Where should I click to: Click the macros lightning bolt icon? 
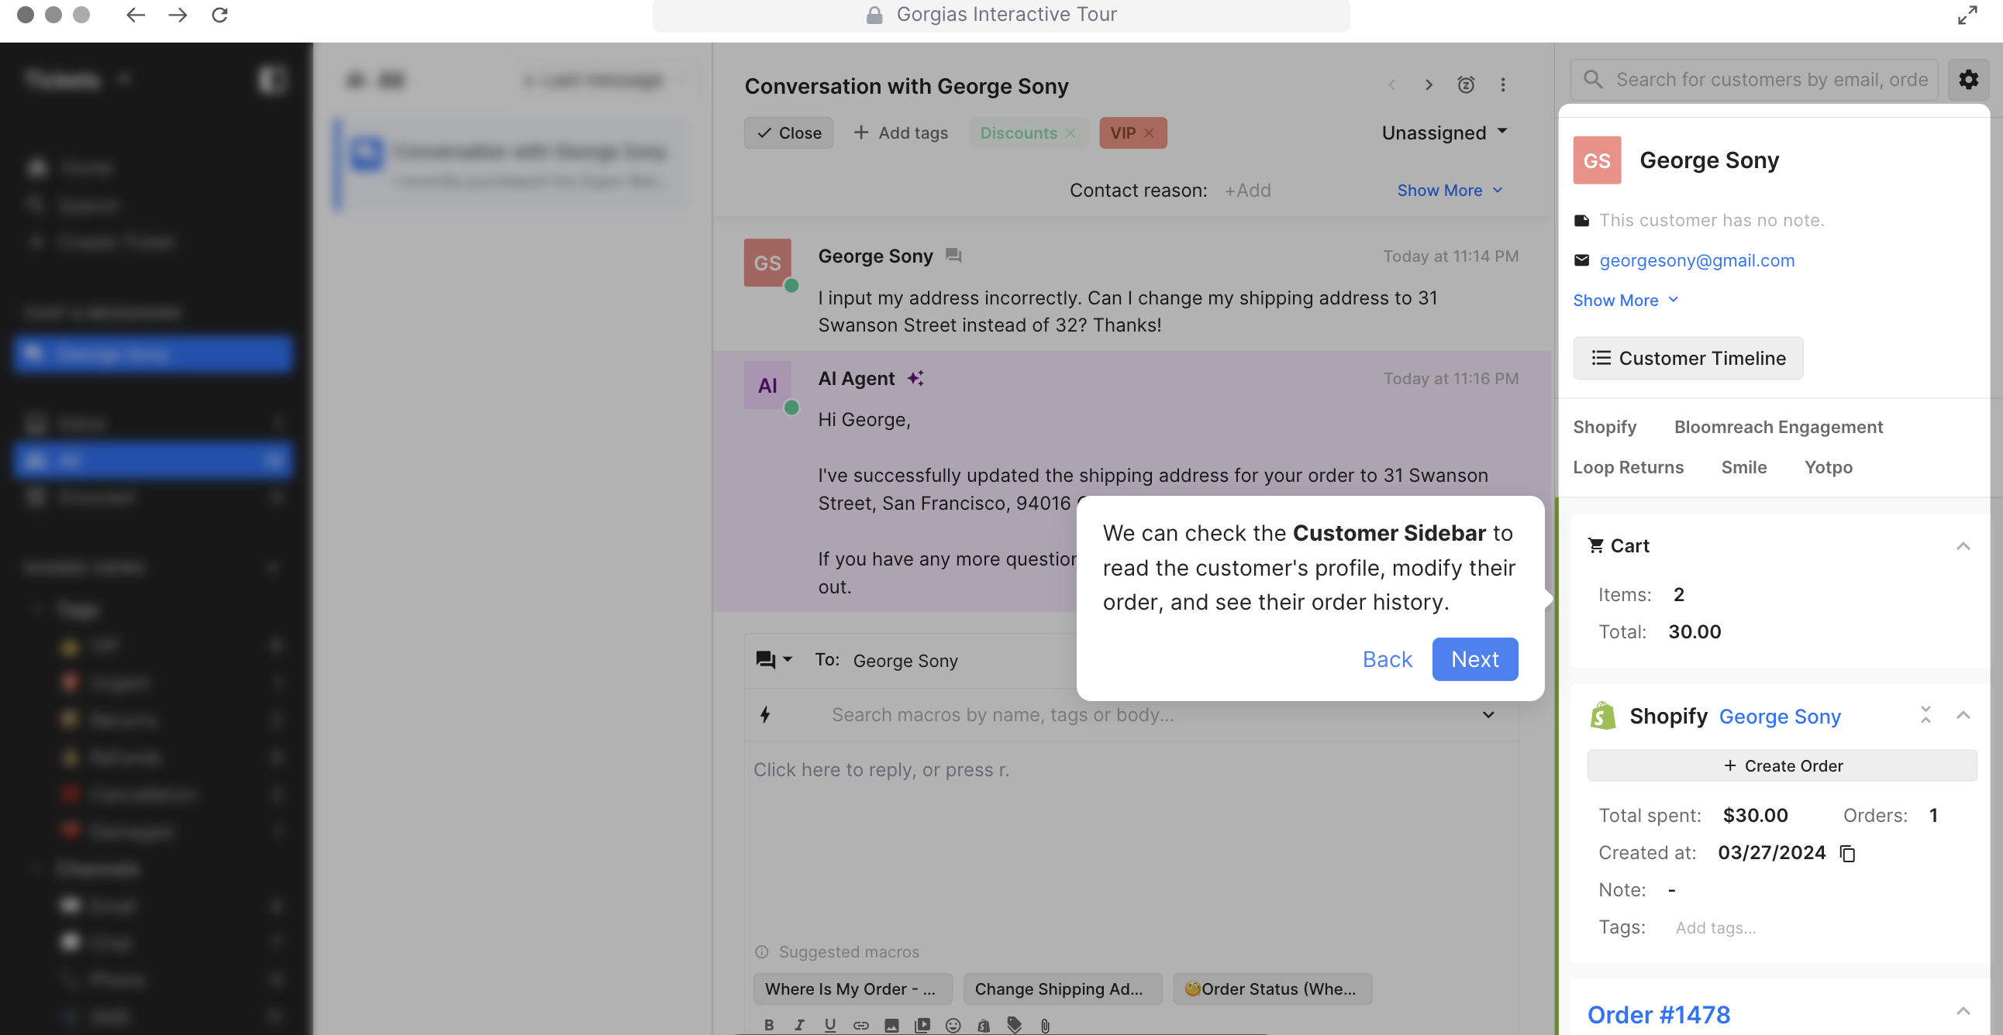[765, 714]
